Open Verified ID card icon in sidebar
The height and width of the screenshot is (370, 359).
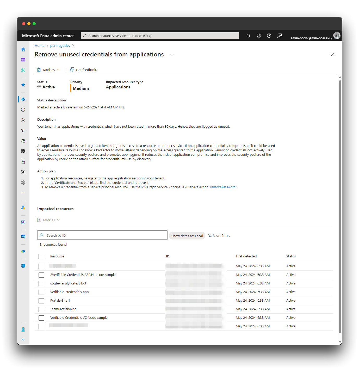(23, 237)
